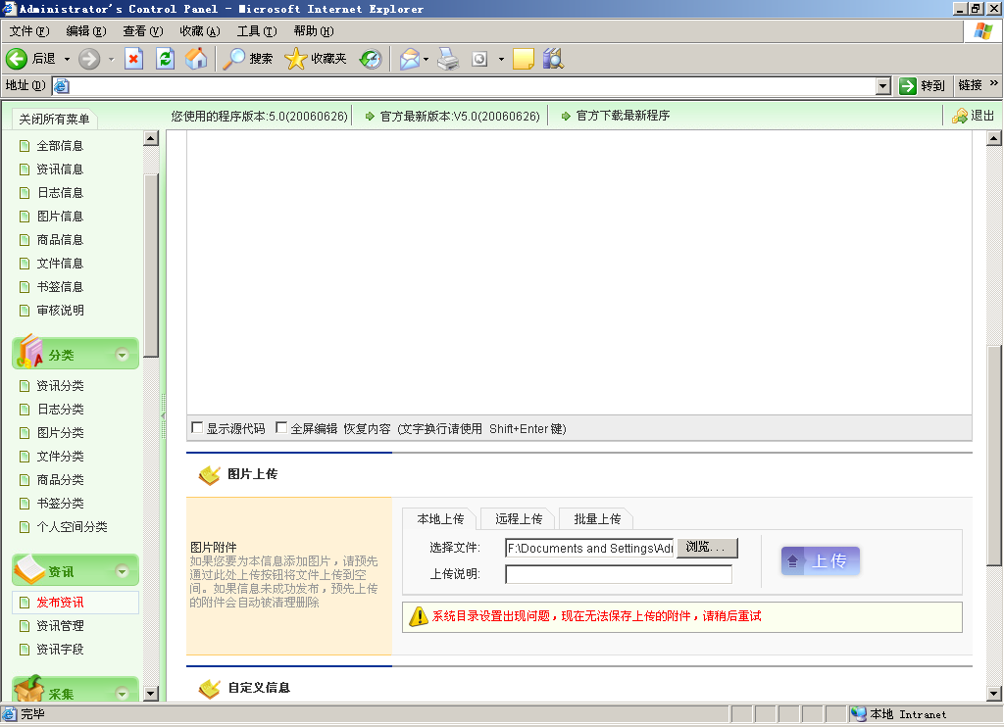Enable the 显示源代码 checkbox
Viewport: 1004px width, 727px height.
click(197, 427)
